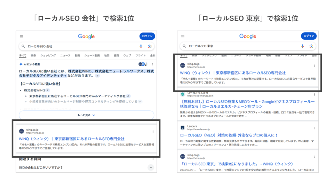Click microphone voice search icon in right panel

[302, 46]
